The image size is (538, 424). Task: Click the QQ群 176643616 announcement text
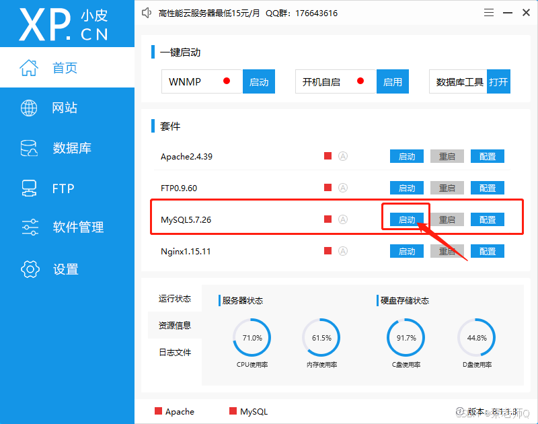[301, 13]
